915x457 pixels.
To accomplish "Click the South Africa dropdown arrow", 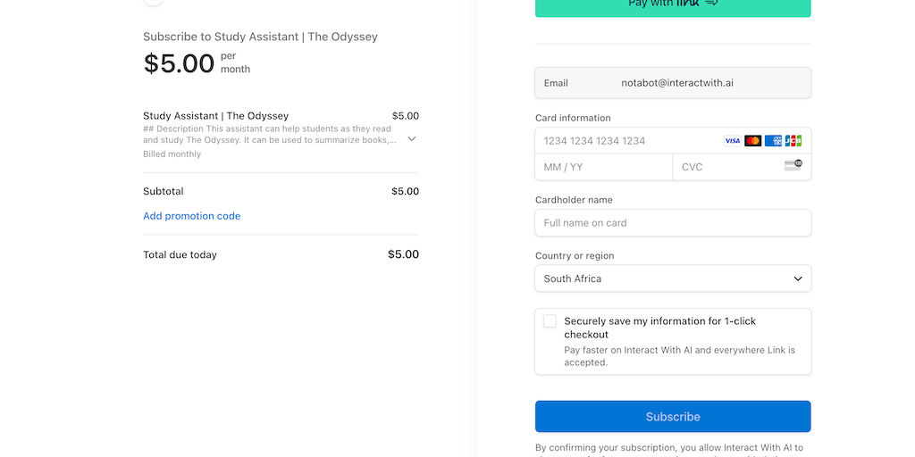I will click(x=798, y=278).
